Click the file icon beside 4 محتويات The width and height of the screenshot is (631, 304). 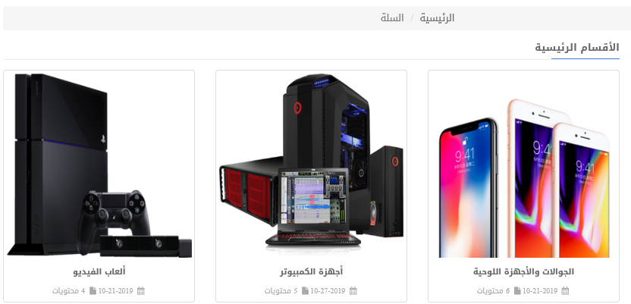tap(93, 290)
